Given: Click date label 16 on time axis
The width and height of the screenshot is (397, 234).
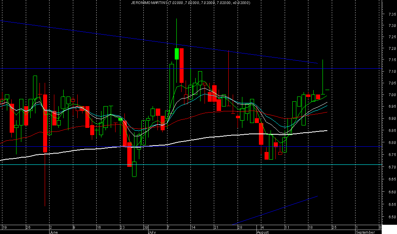Looking at the screenshot, I should click(99, 228).
